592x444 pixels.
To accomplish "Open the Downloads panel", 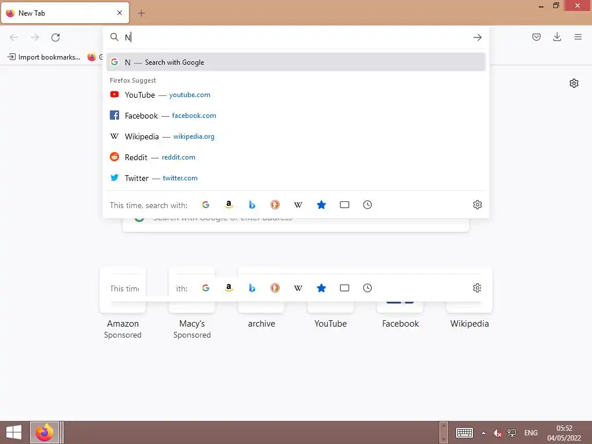I will 557,37.
